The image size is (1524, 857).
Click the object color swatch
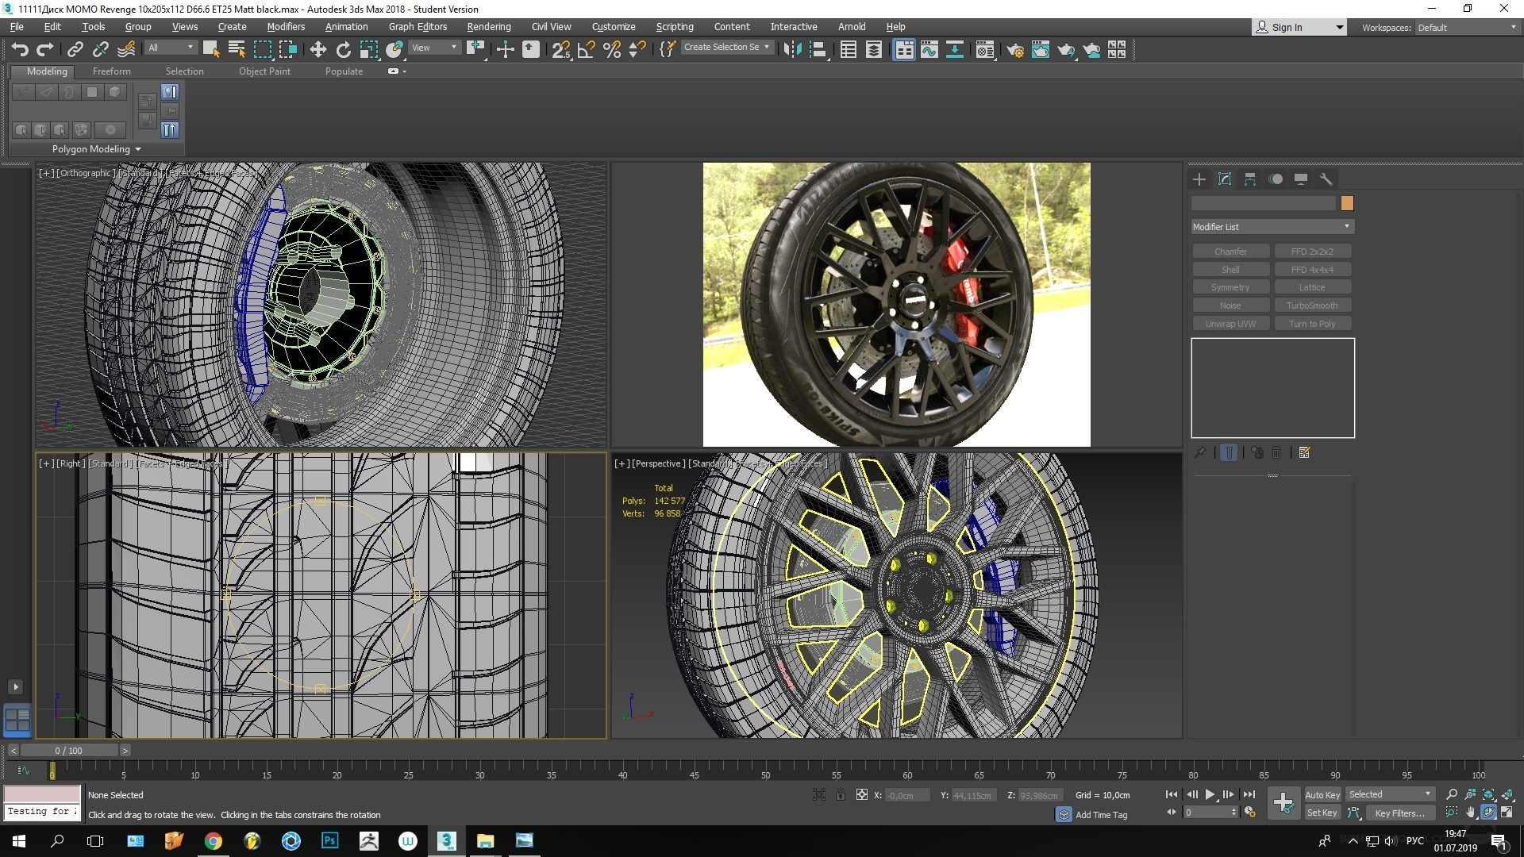[1346, 204]
